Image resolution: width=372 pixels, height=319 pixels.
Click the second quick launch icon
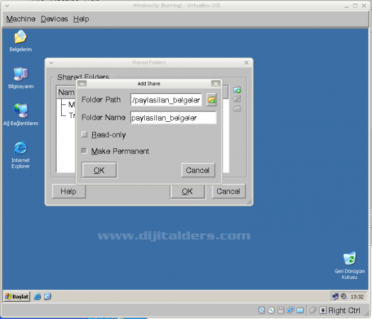48,297
